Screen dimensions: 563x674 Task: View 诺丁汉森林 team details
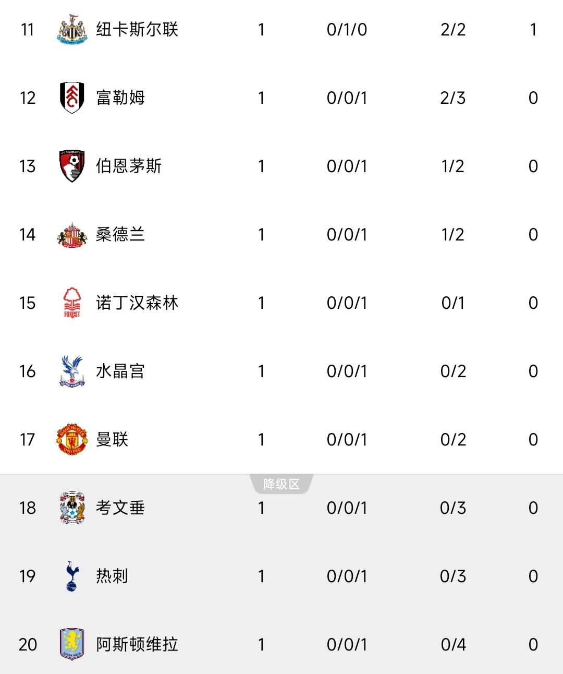coord(137,303)
